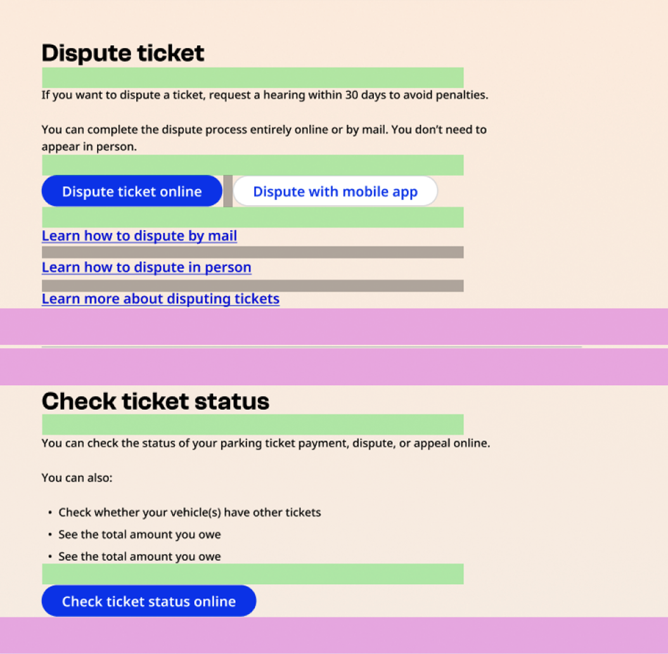Select the bullet about vehicle tickets

[189, 512]
